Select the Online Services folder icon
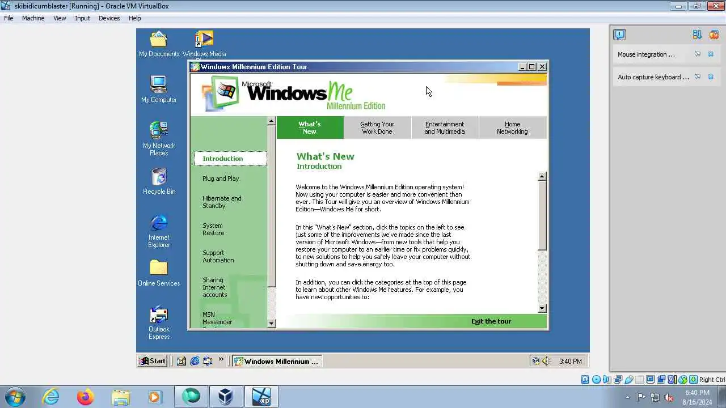726x408 pixels. click(159, 273)
